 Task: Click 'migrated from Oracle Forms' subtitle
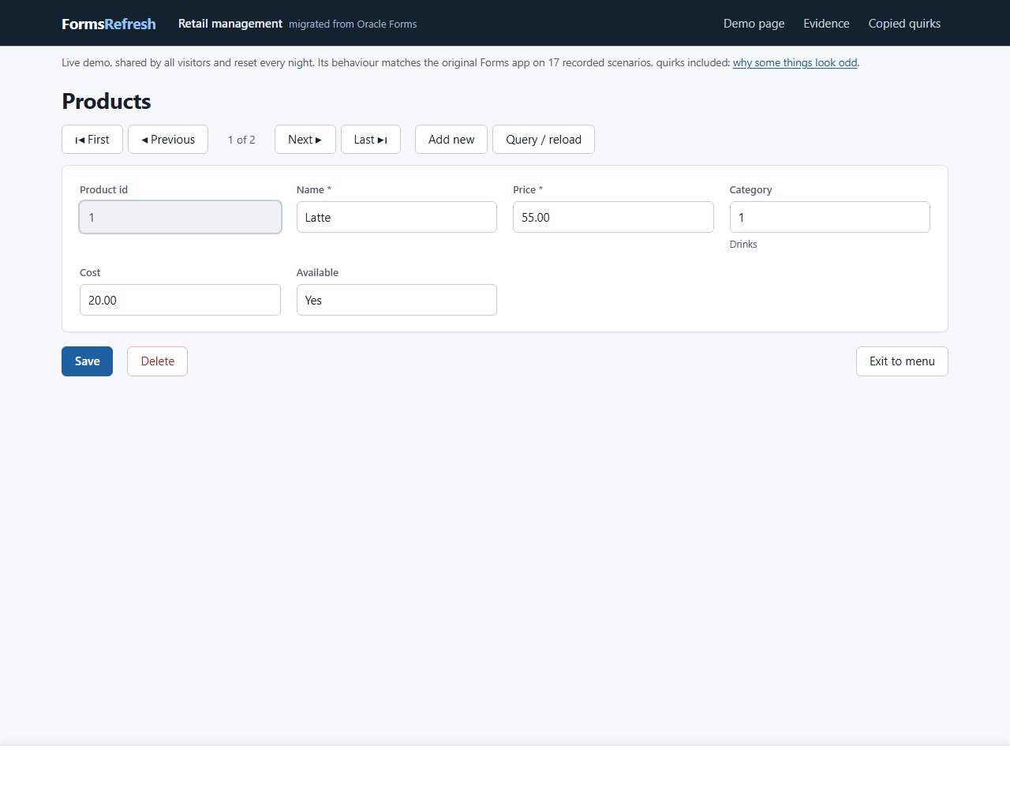point(353,24)
